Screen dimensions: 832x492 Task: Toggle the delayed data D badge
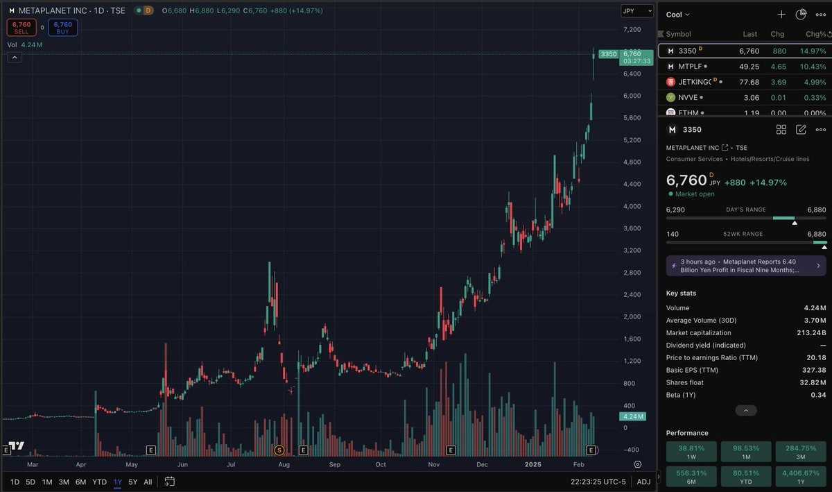(148, 10)
